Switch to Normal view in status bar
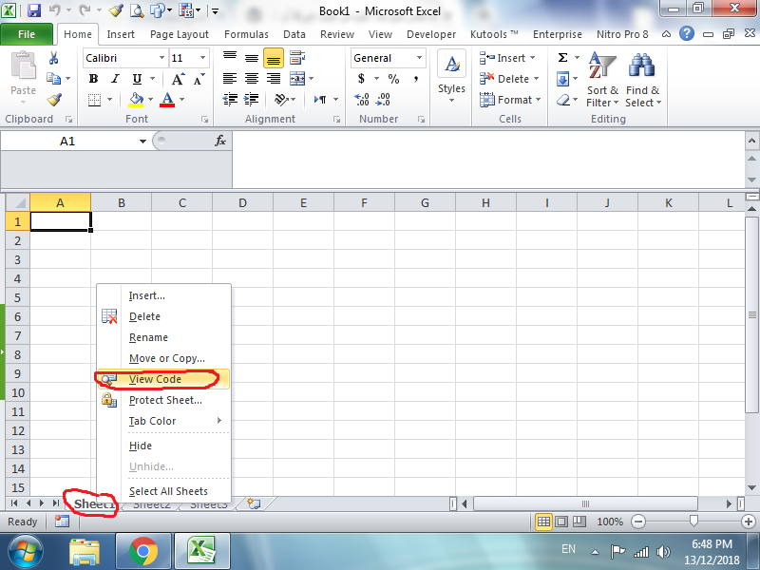The height and width of the screenshot is (570, 760). click(x=543, y=522)
